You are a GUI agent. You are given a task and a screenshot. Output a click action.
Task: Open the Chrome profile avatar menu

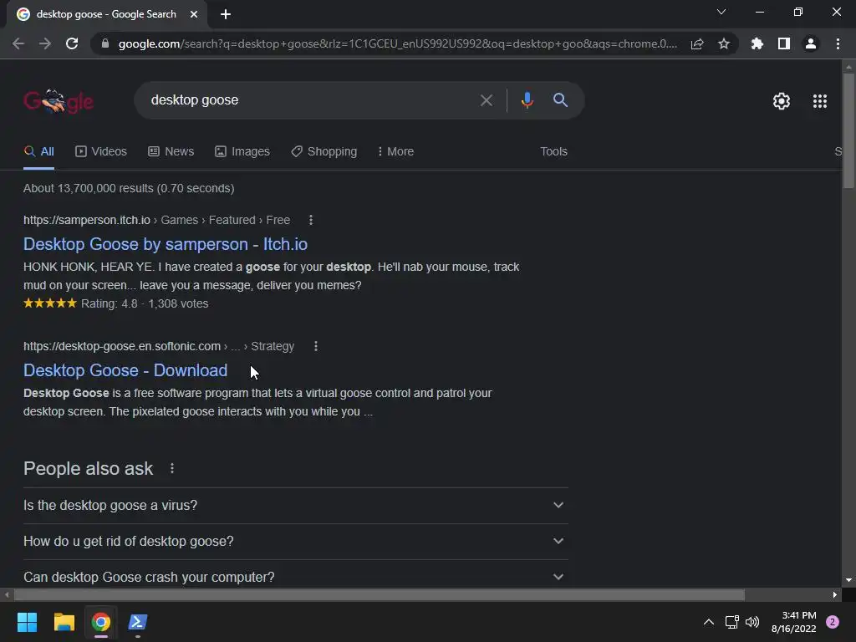[811, 43]
